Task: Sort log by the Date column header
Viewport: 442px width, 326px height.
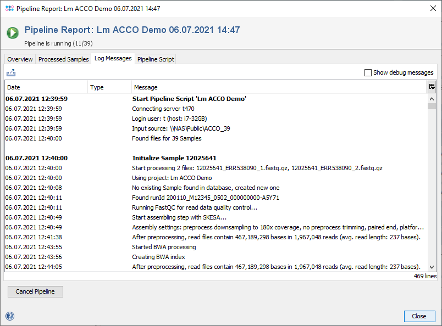Action: tap(46, 87)
